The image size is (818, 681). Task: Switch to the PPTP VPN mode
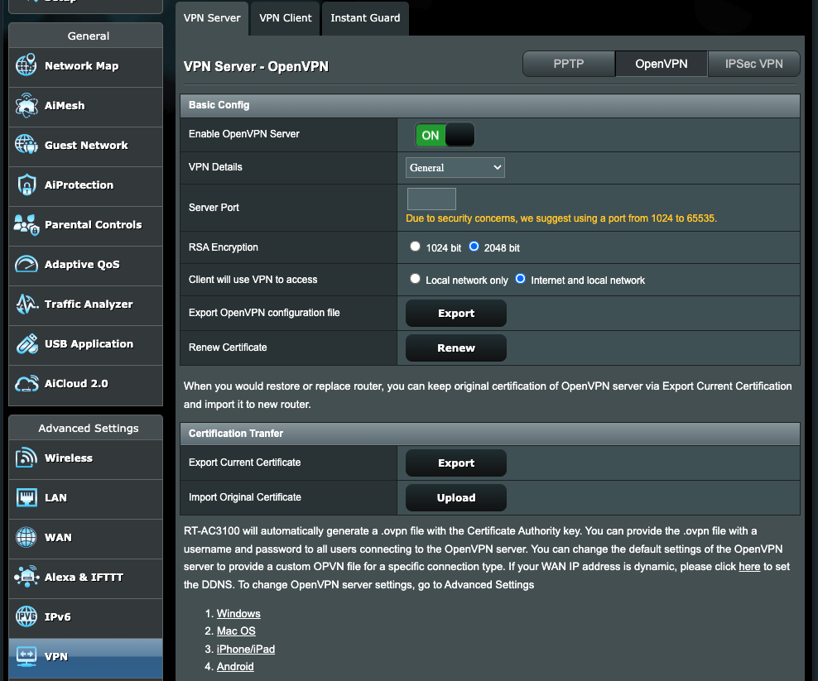click(x=568, y=63)
